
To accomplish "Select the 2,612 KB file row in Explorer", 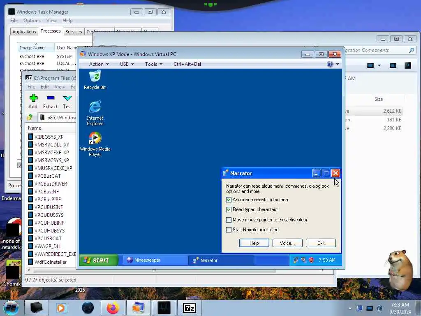I will [375, 111].
